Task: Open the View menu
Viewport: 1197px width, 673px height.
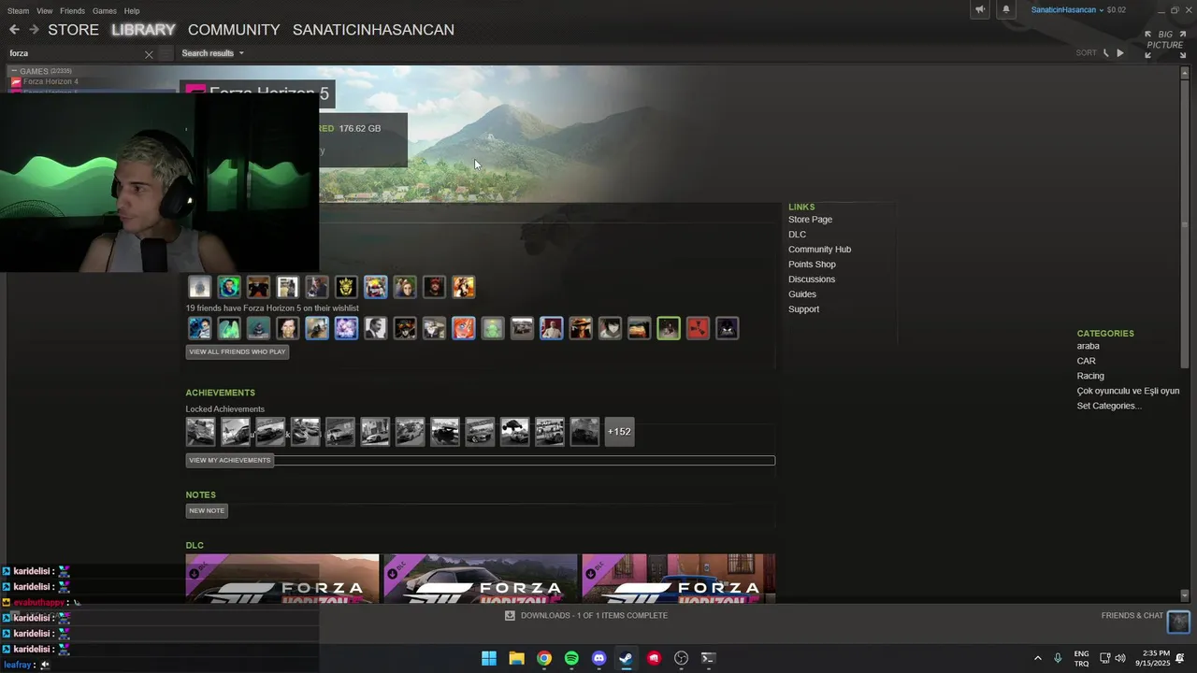Action: coord(44,11)
